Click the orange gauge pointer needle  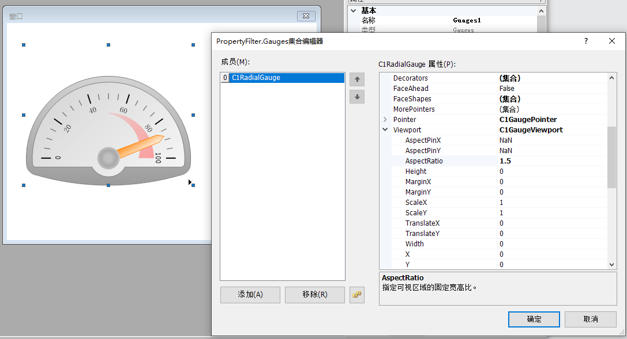140,146
